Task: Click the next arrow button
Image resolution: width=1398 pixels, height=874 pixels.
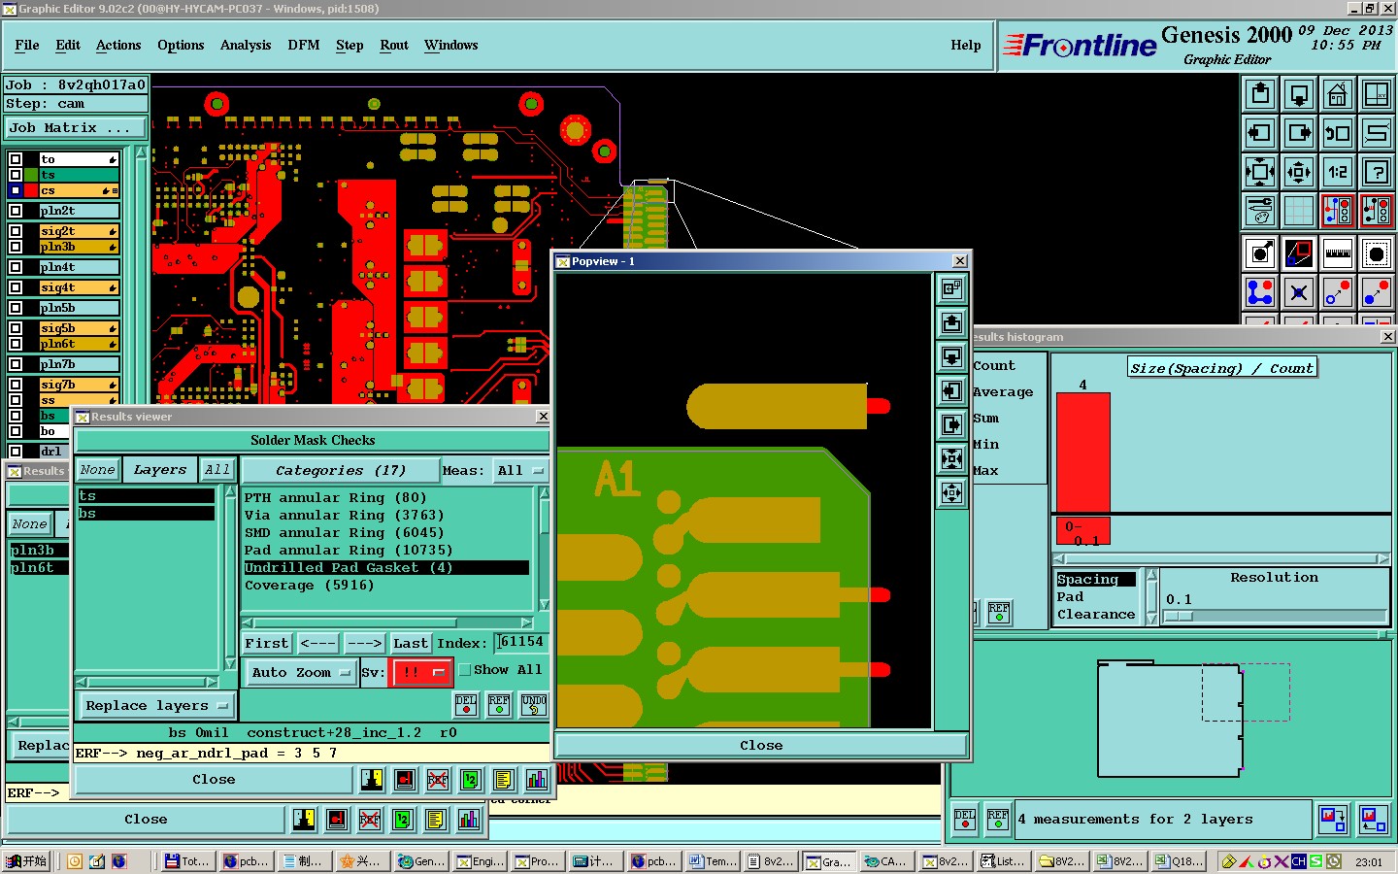Action: click(364, 644)
